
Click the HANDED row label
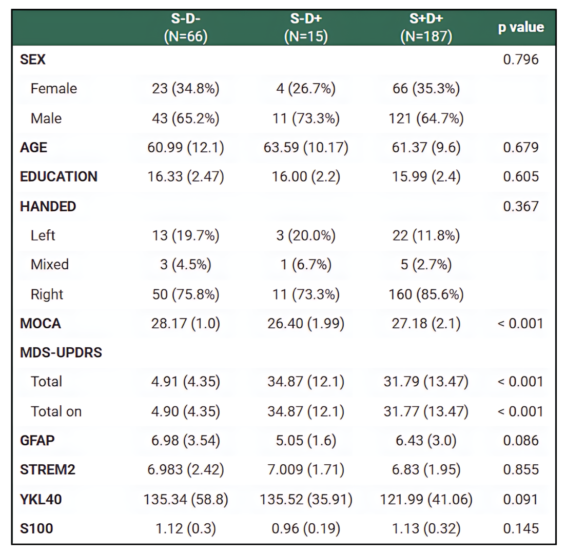(48, 206)
